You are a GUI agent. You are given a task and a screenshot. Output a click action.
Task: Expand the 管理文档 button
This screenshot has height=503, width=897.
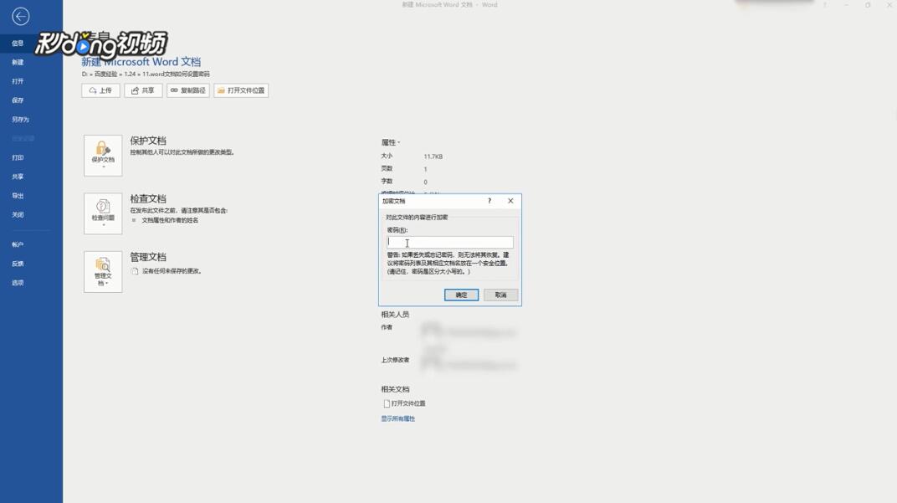(x=103, y=272)
